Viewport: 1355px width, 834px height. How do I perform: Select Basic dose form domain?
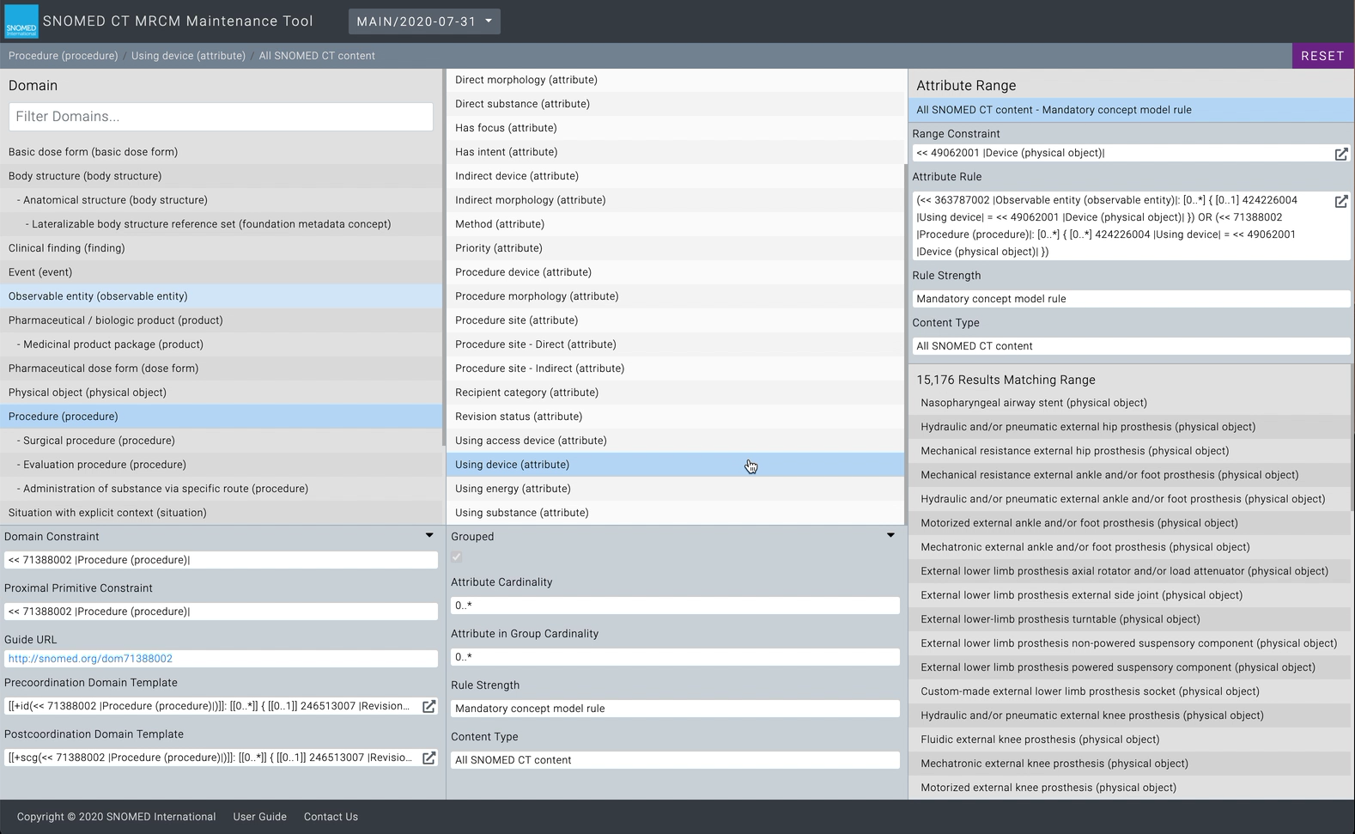click(222, 152)
